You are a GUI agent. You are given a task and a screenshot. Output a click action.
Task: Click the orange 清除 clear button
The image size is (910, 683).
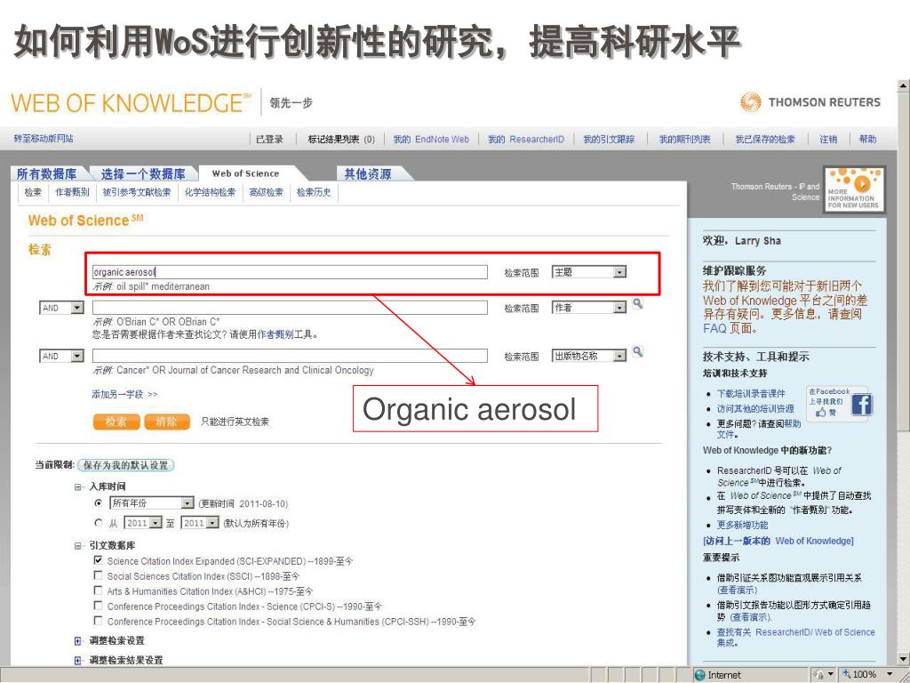[167, 422]
